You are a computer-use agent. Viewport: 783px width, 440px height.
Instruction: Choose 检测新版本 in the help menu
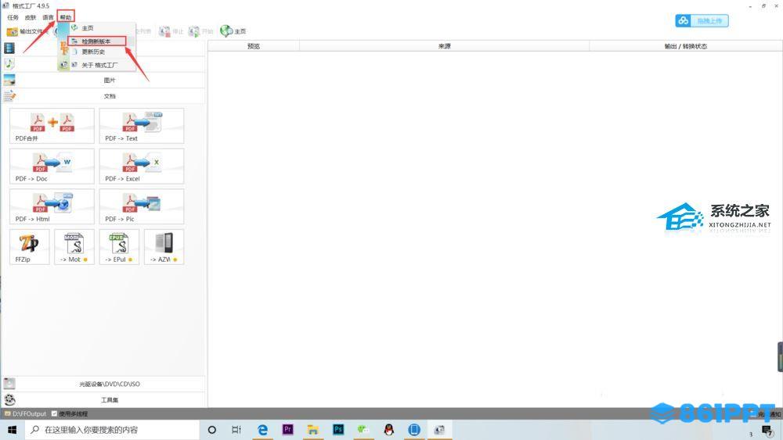[x=96, y=41]
